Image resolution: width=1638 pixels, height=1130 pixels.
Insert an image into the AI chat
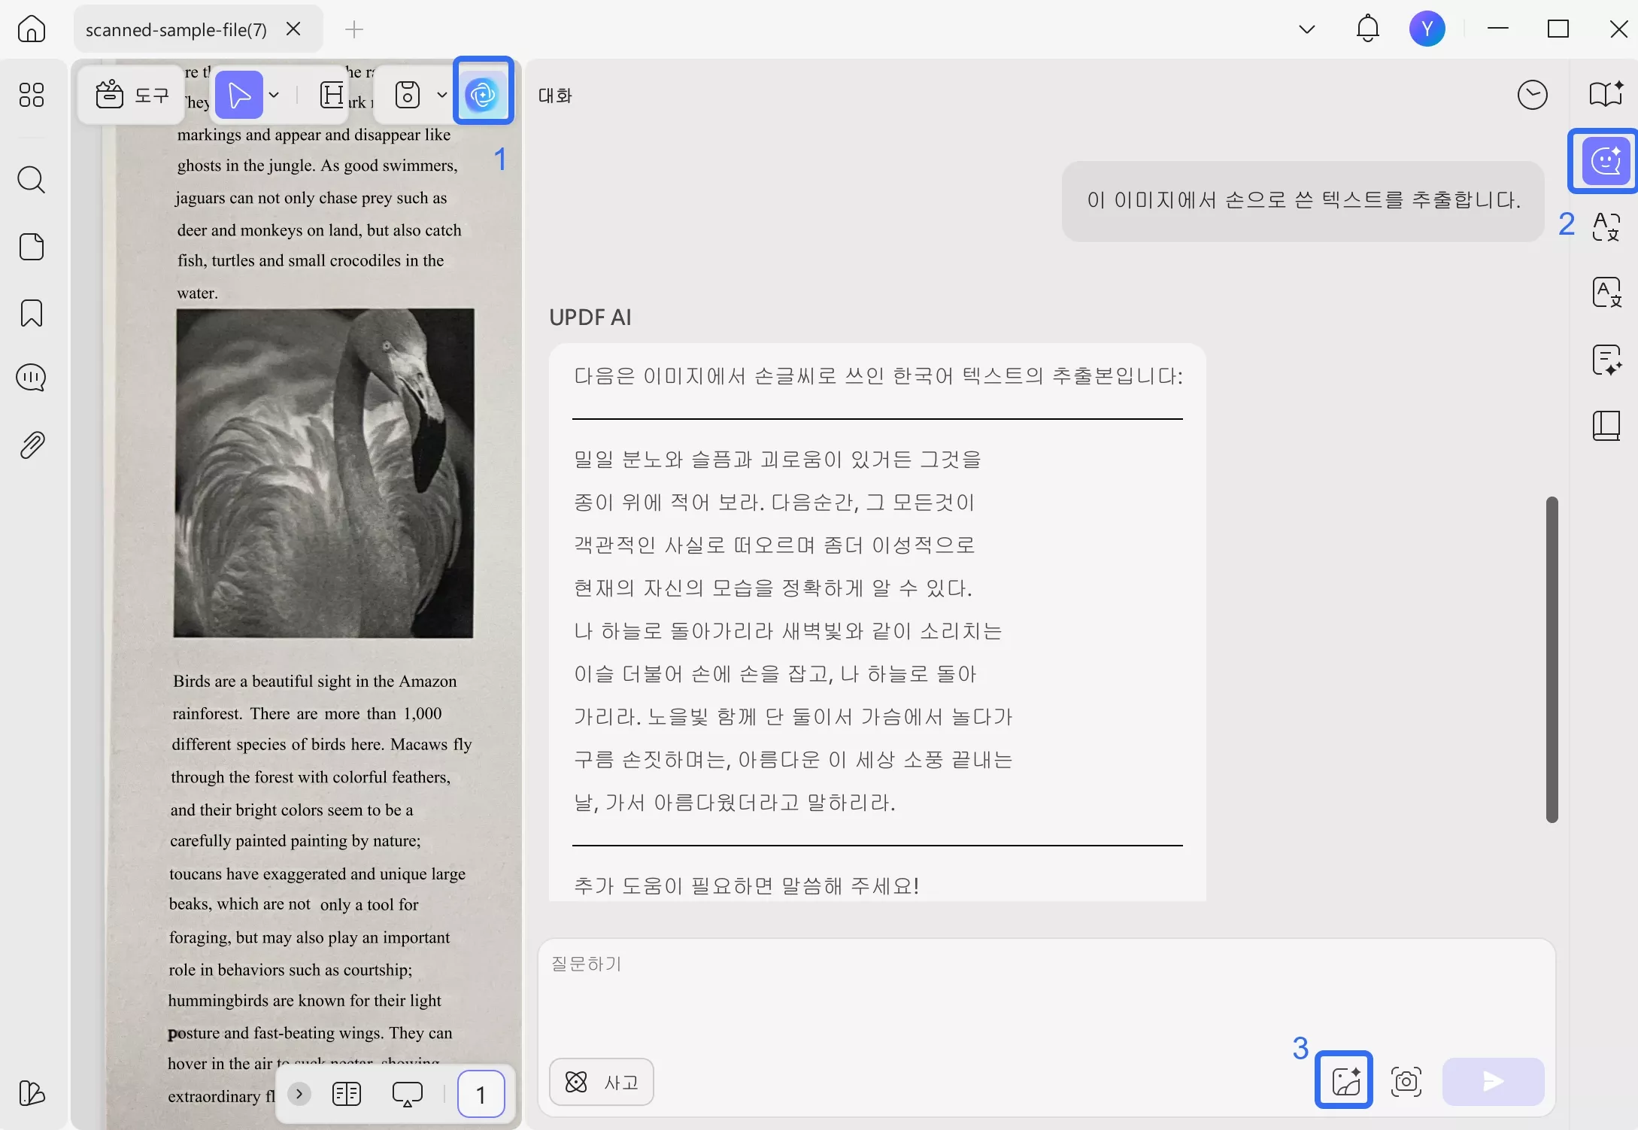[x=1344, y=1081]
